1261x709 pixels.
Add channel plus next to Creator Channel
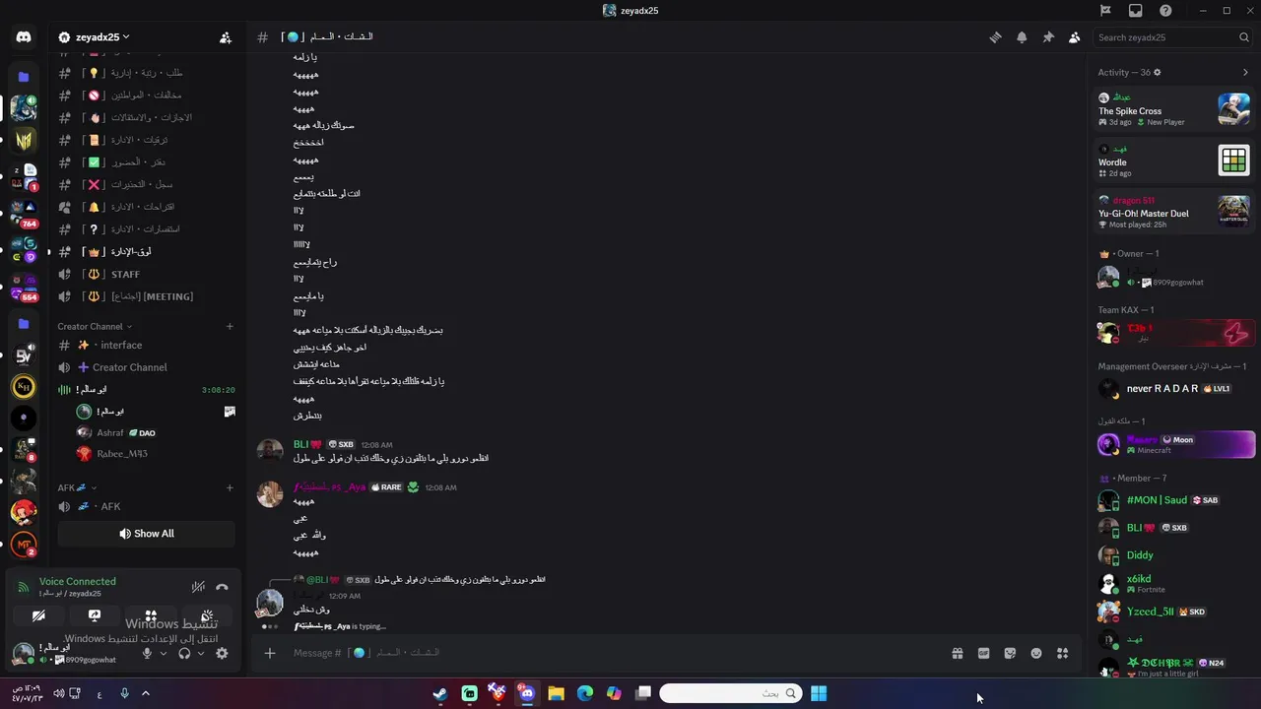(230, 326)
